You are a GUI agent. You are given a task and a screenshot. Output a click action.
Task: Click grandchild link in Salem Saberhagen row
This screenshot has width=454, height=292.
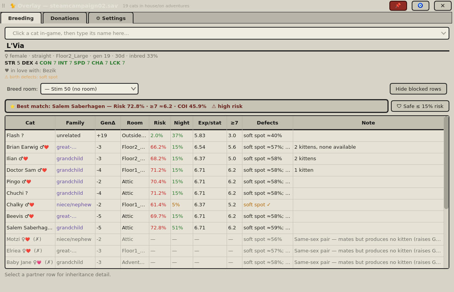pyautogui.click(x=70, y=228)
